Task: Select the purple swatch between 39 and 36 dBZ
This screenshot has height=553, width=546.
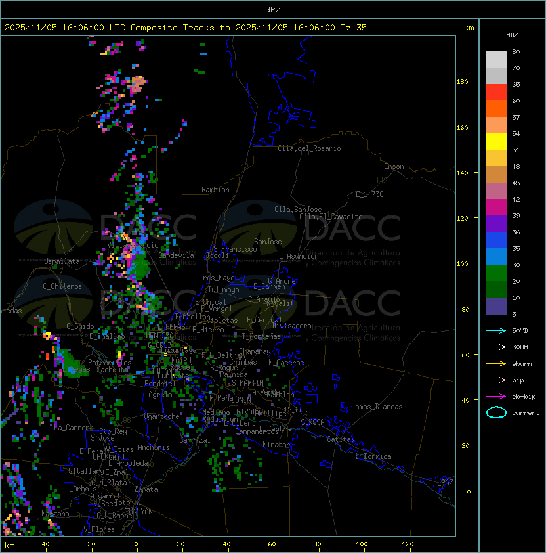Action: [x=496, y=223]
